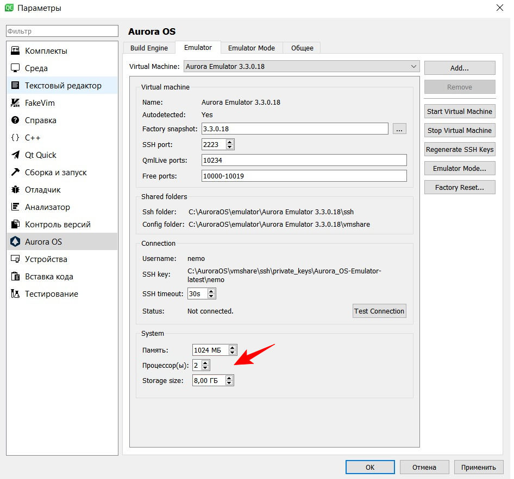Click the SSH port number field
This screenshot has width=514, height=479.
click(214, 145)
